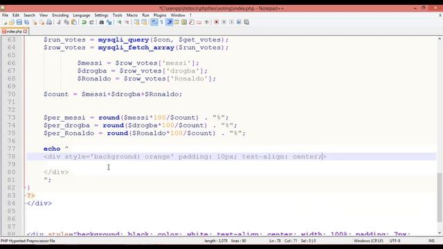This screenshot has height=249, width=443.
Task: Click the Replace toolbar icon
Action: (x=109, y=22)
